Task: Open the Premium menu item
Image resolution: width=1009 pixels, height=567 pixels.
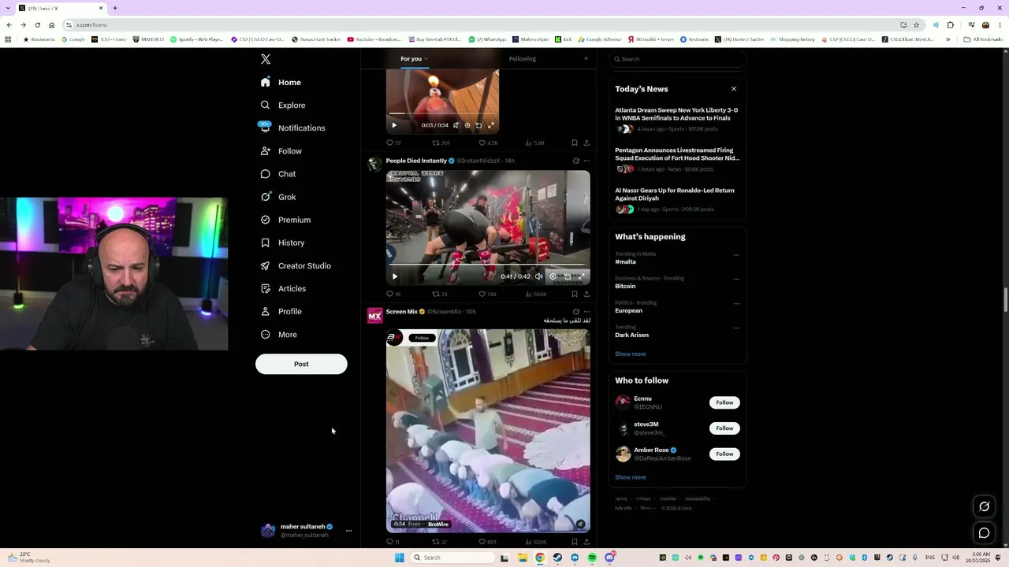Action: [x=285, y=220]
